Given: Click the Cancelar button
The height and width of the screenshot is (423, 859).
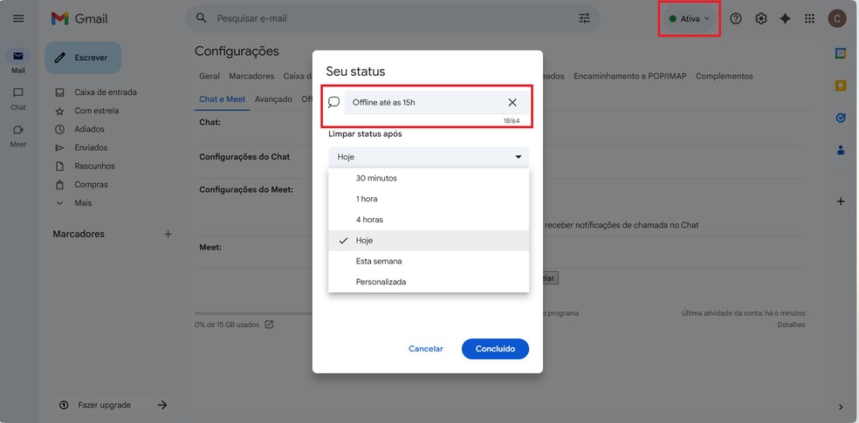Looking at the screenshot, I should click(x=426, y=349).
